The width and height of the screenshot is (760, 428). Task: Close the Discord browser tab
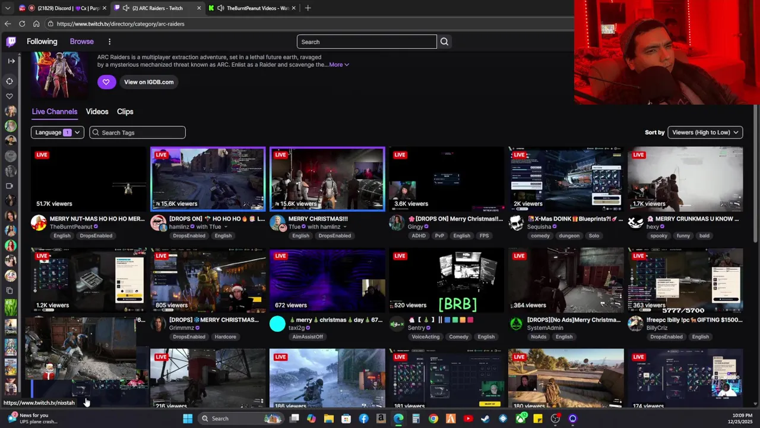pos(104,8)
